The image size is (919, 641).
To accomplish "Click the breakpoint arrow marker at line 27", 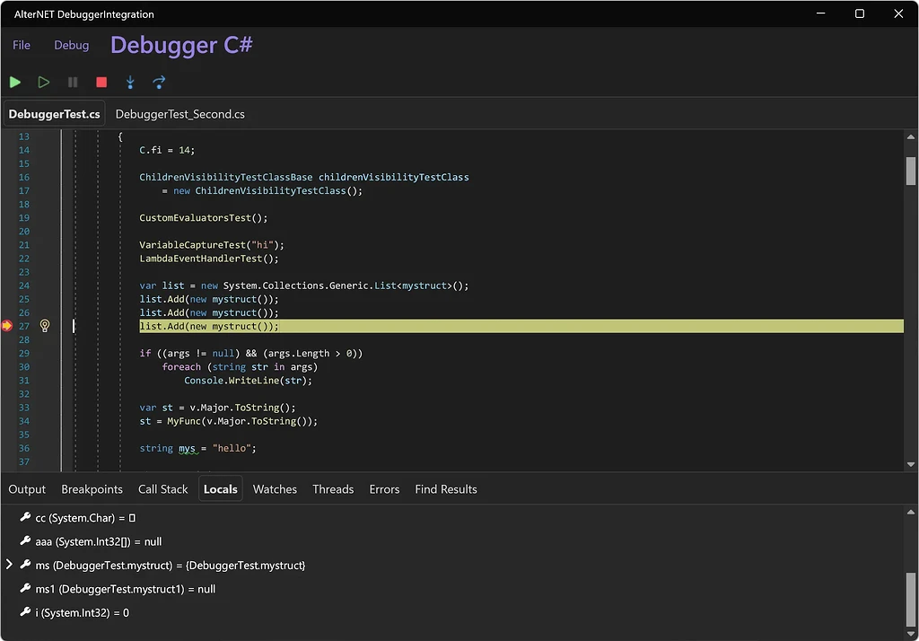I will [x=7, y=326].
